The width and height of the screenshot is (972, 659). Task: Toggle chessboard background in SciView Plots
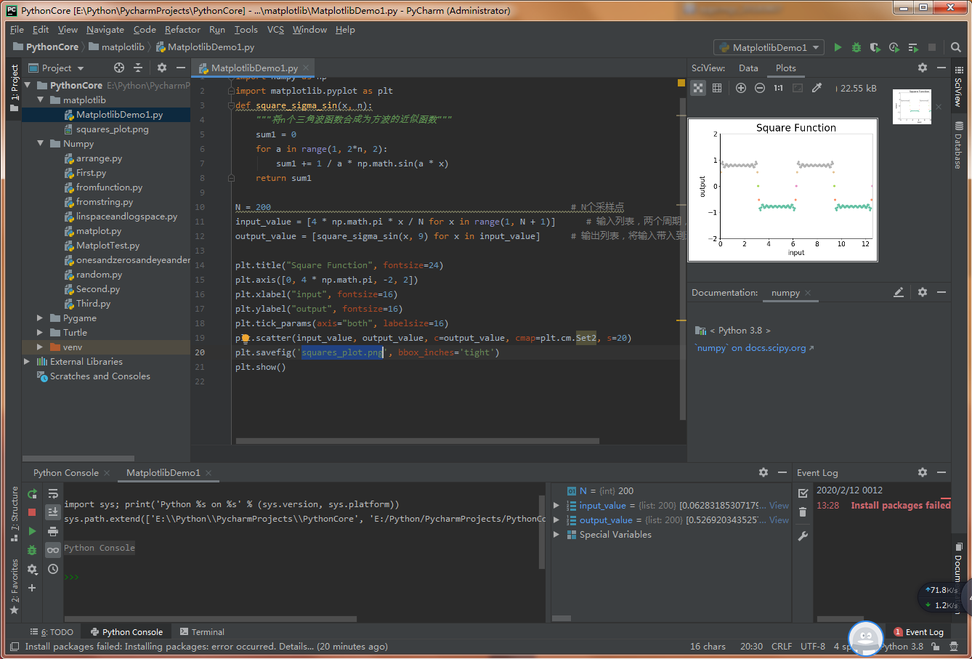(x=698, y=88)
